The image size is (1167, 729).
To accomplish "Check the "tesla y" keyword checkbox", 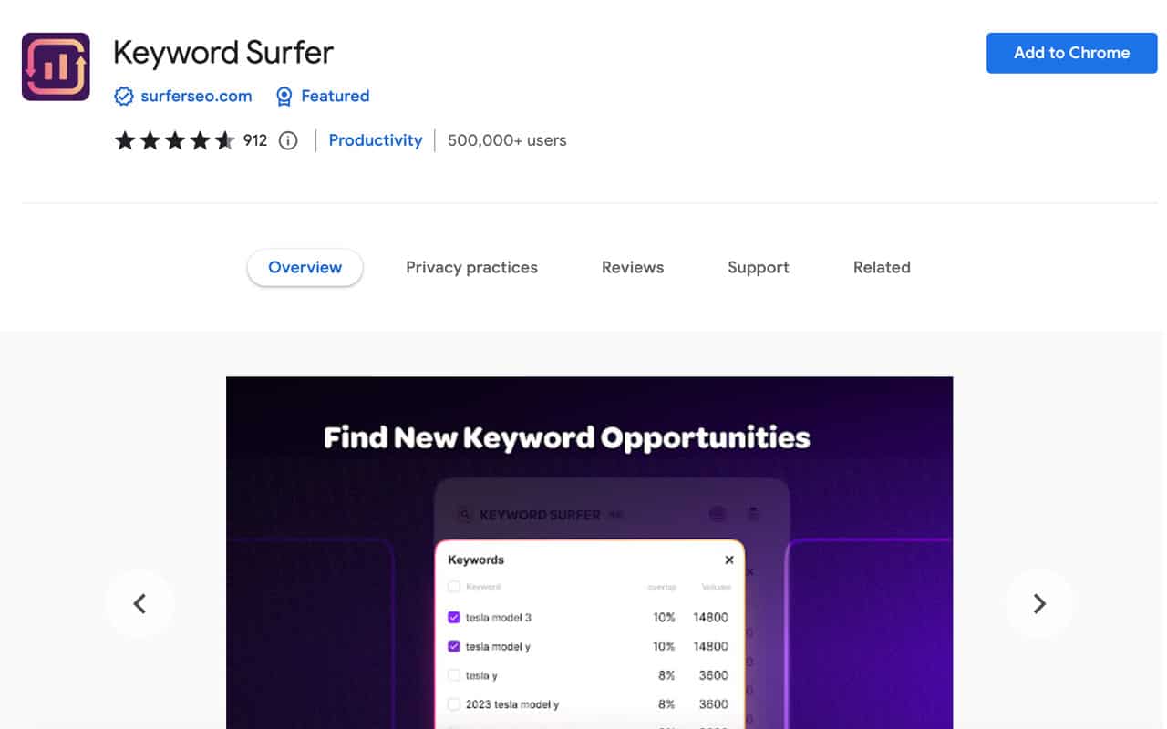I will point(454,675).
